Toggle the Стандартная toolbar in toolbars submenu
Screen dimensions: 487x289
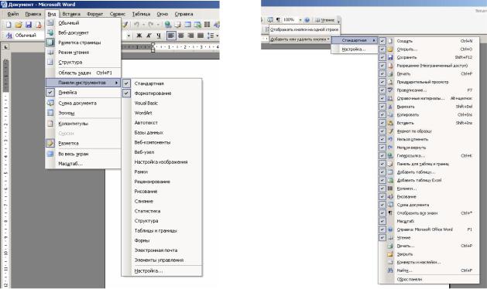tap(162, 83)
